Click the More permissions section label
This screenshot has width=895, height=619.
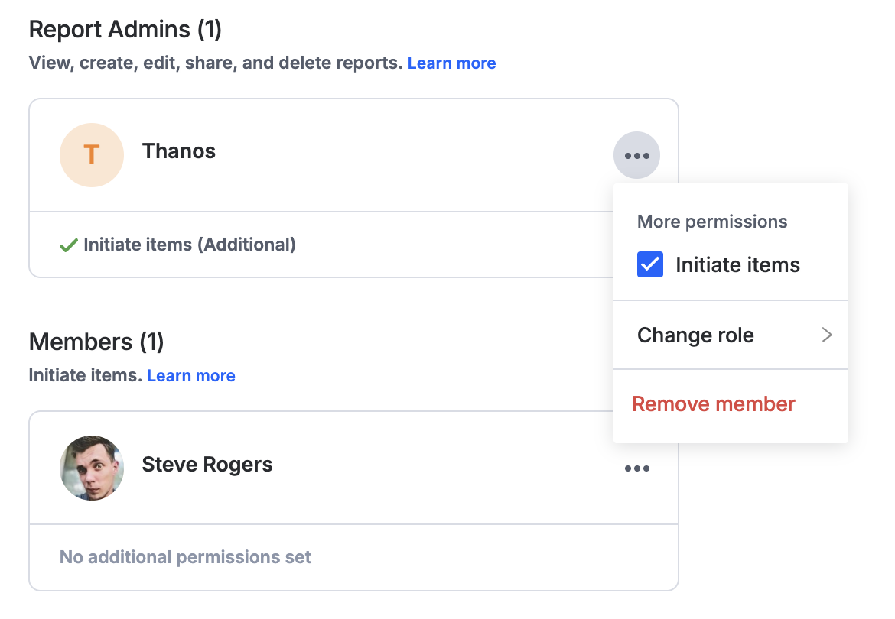pos(712,222)
